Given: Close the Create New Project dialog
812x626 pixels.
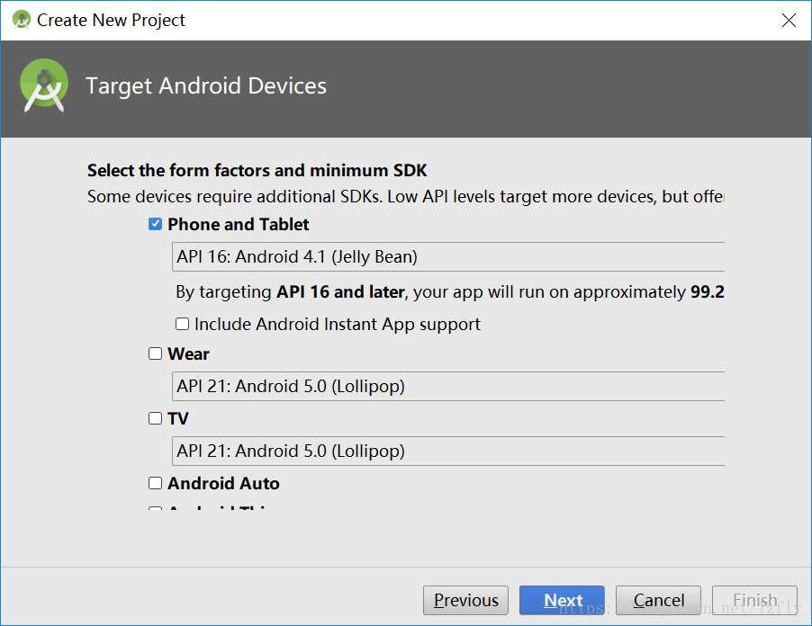Looking at the screenshot, I should click(789, 20).
